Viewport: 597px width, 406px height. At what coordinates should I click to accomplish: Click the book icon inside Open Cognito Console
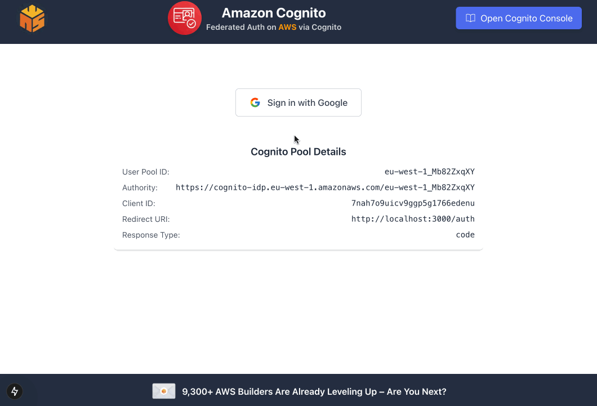471,17
